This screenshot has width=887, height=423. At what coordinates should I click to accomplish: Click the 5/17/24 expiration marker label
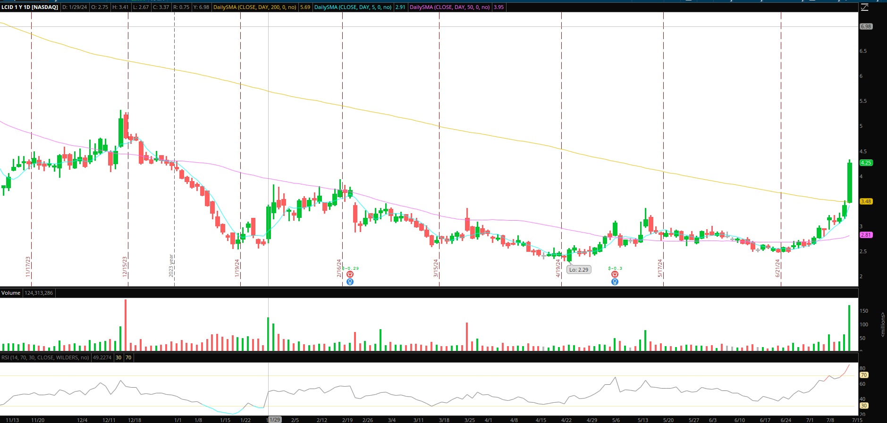pos(660,268)
